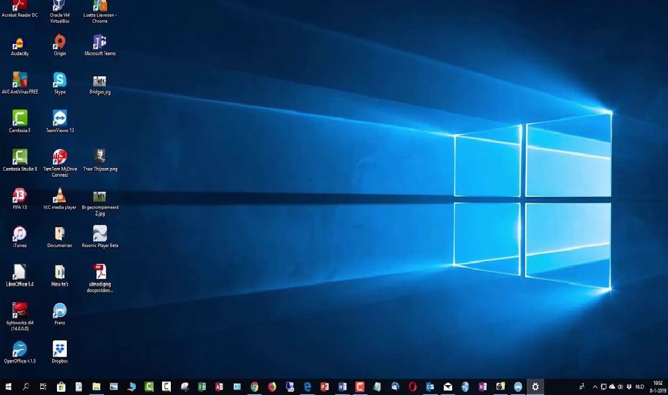Select the OpenOffice 4.1.5 desktop icon
The image size is (668, 395).
[20, 352]
